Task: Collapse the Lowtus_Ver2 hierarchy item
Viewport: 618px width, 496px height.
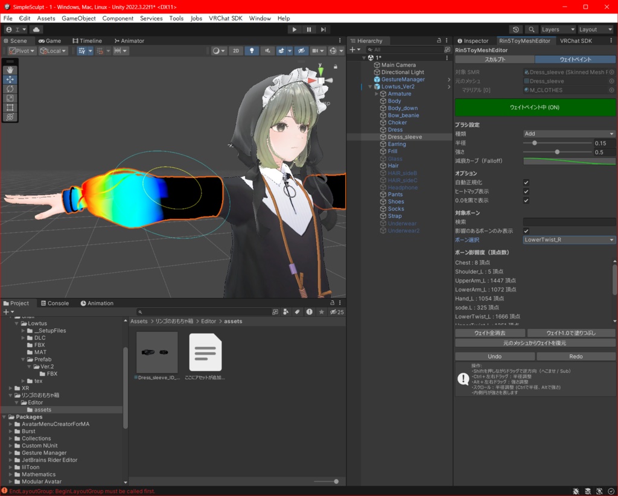Action: [x=370, y=86]
